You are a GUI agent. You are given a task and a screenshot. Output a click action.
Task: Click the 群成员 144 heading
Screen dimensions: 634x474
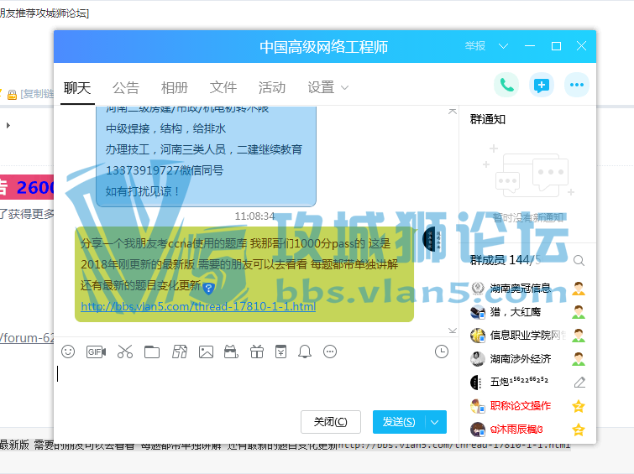(505, 260)
